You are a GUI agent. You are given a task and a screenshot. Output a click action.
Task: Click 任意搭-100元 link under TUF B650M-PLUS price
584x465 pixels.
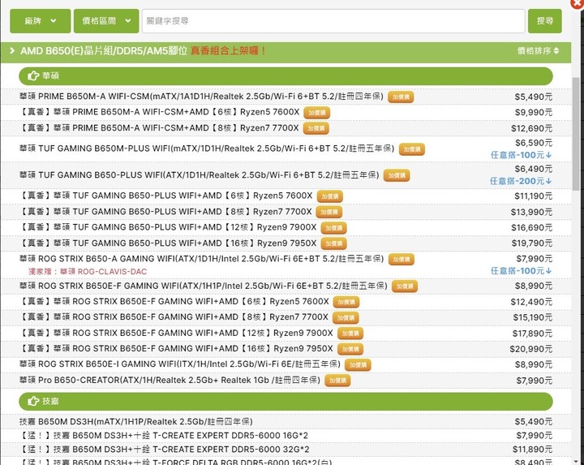[x=521, y=155]
